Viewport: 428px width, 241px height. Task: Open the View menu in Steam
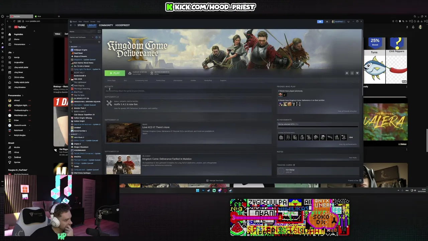click(x=80, y=21)
